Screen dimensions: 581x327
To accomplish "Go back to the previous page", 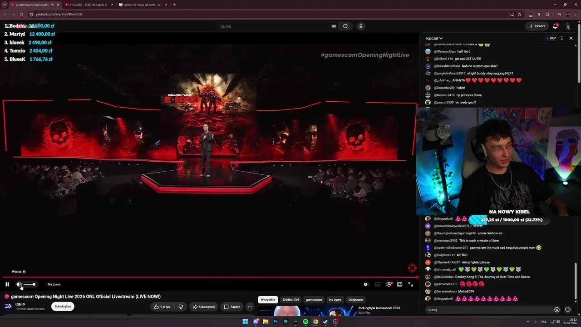I will [5, 14].
